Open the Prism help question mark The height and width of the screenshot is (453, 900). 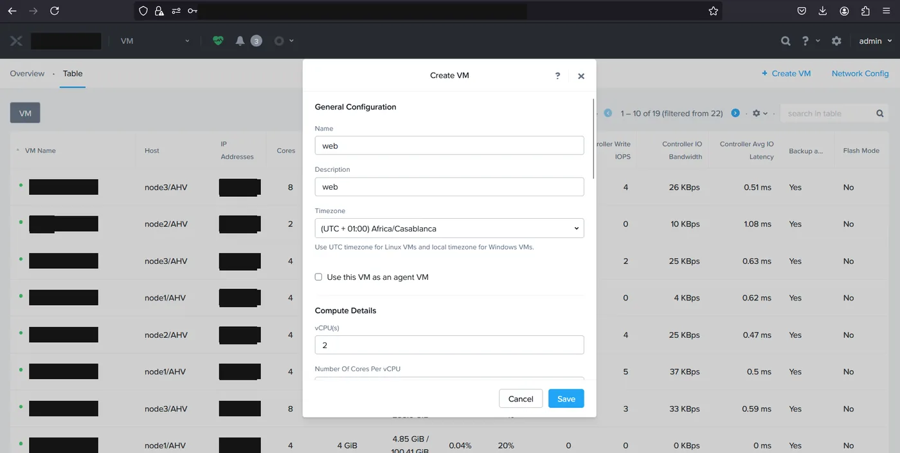[805, 41]
